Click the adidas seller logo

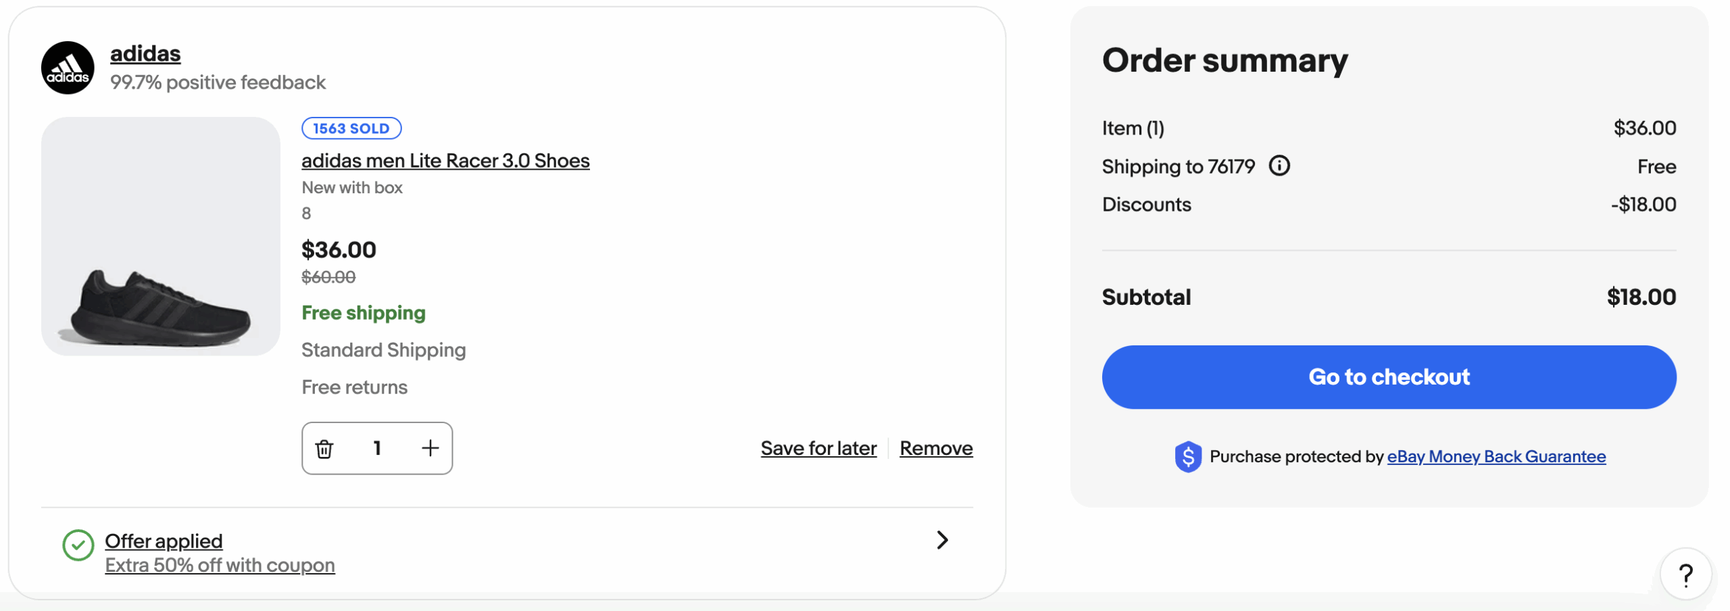tap(68, 68)
